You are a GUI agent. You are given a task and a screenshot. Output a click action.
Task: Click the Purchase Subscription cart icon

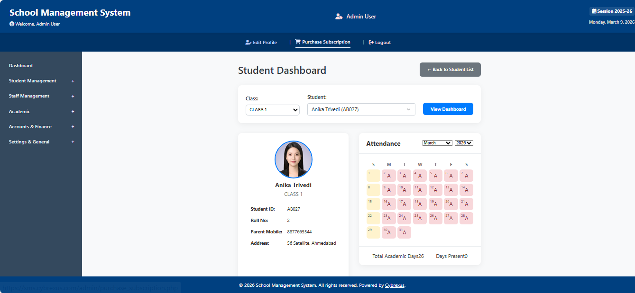(x=298, y=42)
